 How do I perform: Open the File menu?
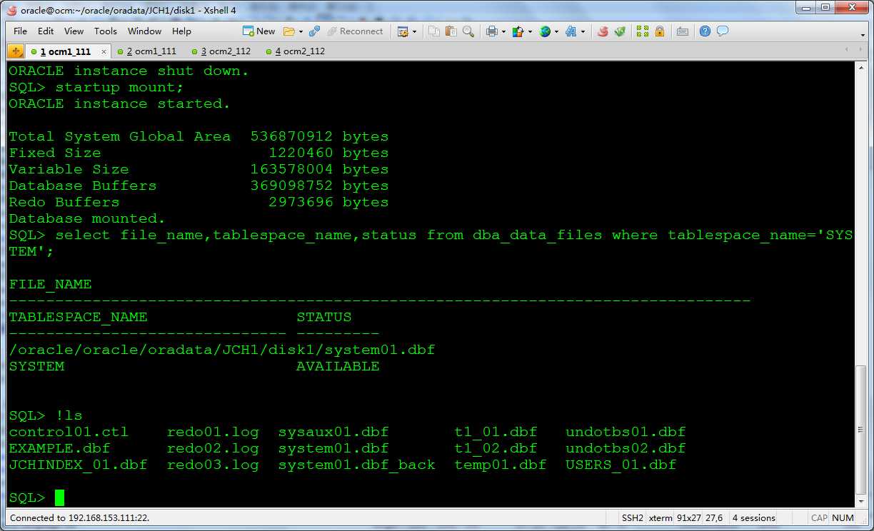[20, 31]
